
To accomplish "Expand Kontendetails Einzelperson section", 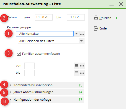I will [x=46, y=85].
